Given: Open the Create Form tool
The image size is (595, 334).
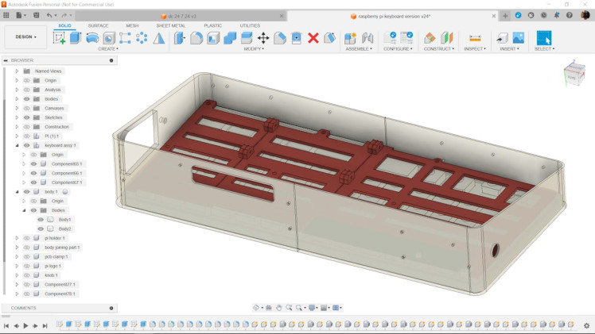Looking at the screenshot, I should (158, 38).
